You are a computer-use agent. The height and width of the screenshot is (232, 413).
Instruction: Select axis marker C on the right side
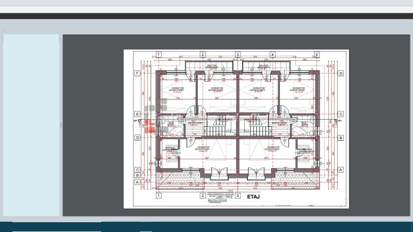click(341, 114)
